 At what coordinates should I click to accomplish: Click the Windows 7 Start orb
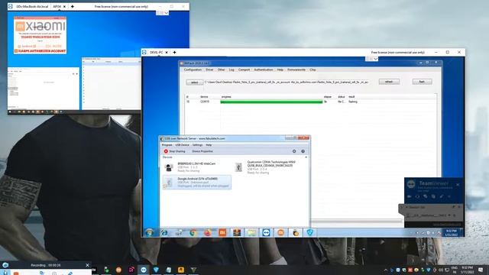150,232
